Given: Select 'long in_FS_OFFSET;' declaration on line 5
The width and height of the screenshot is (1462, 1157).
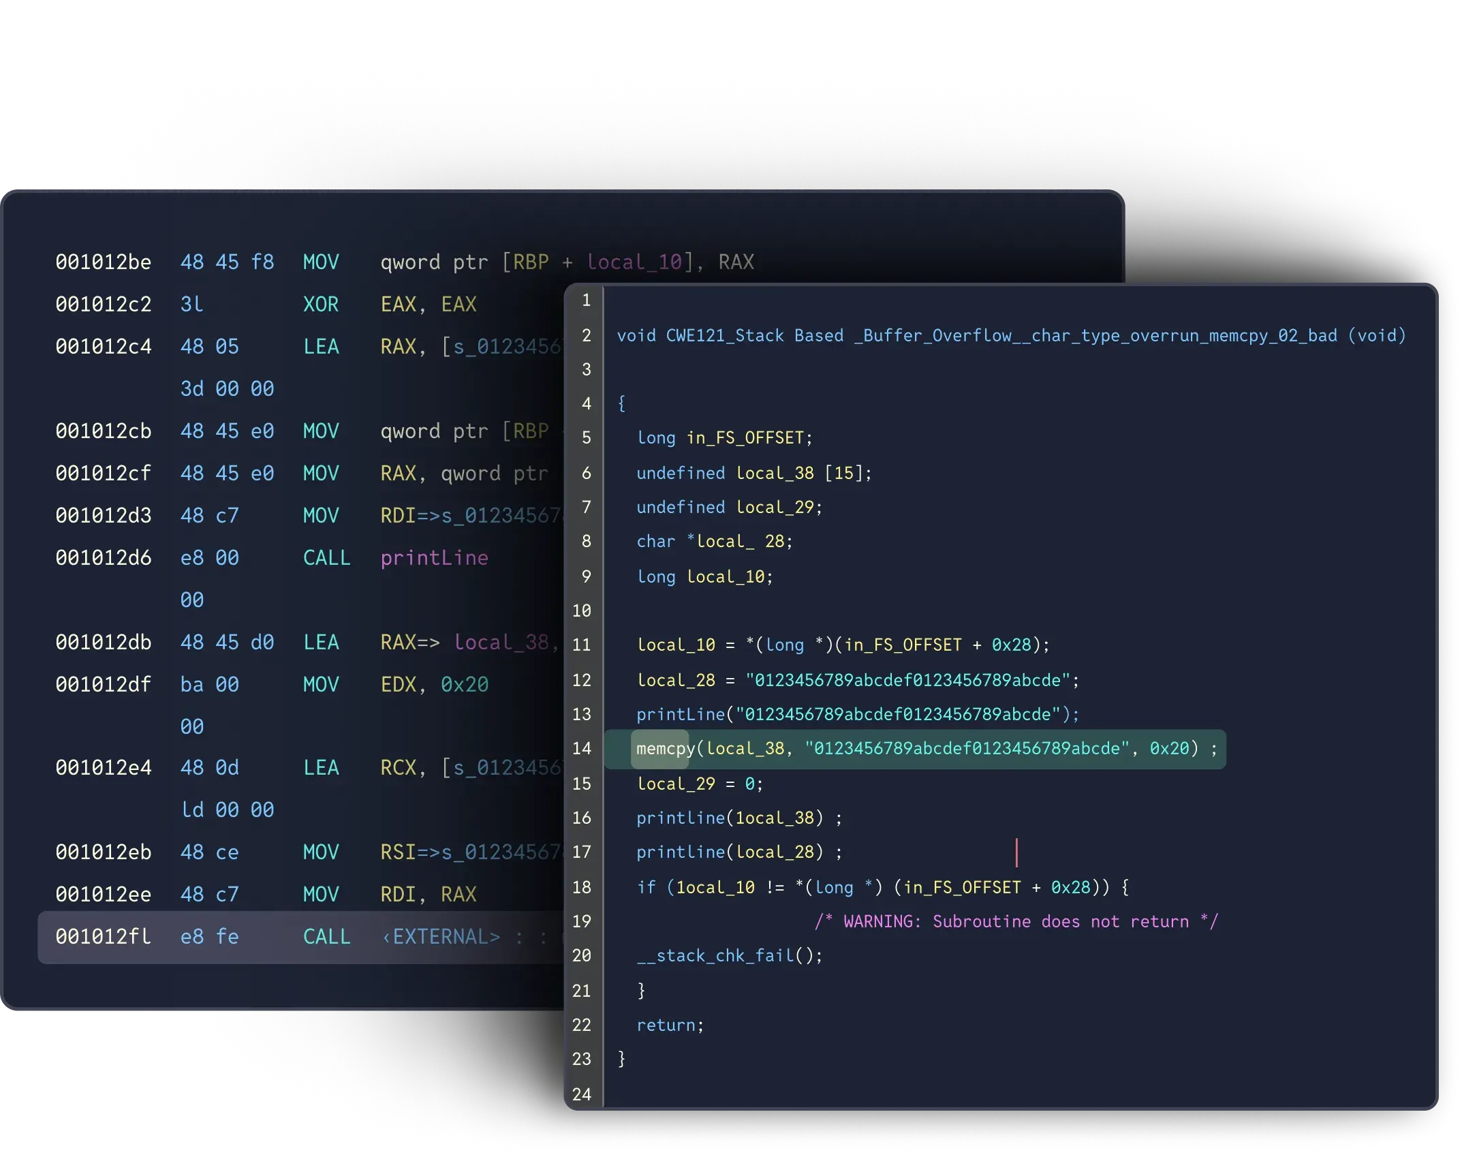Looking at the screenshot, I should pos(725,438).
